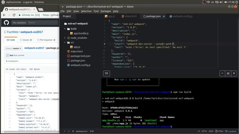This screenshot has height=134, width=239.
Task: Change the JSON grammar selector
Action: 211,131
